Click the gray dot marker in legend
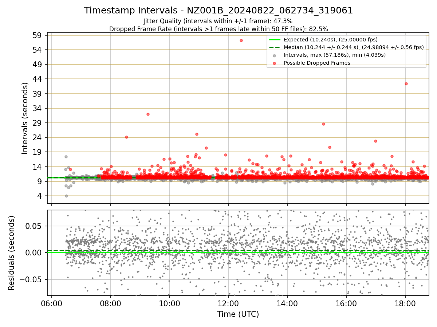 coord(275,55)
